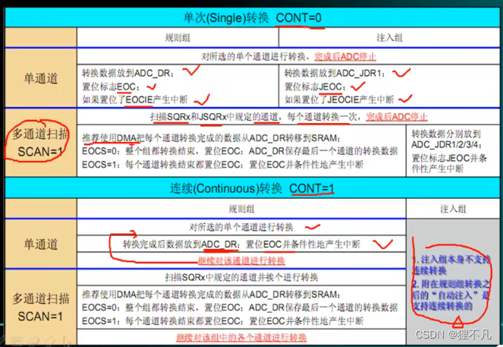Screen dimensions: 503x347
Task: Click EOCS=0 line in continuous conversion section
Action: coord(240,308)
